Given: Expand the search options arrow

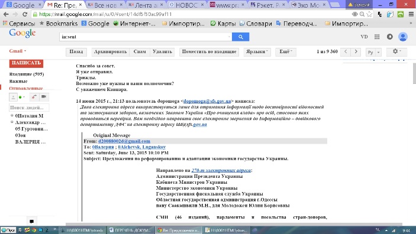Looking at the screenshot, I should pos(229,37).
